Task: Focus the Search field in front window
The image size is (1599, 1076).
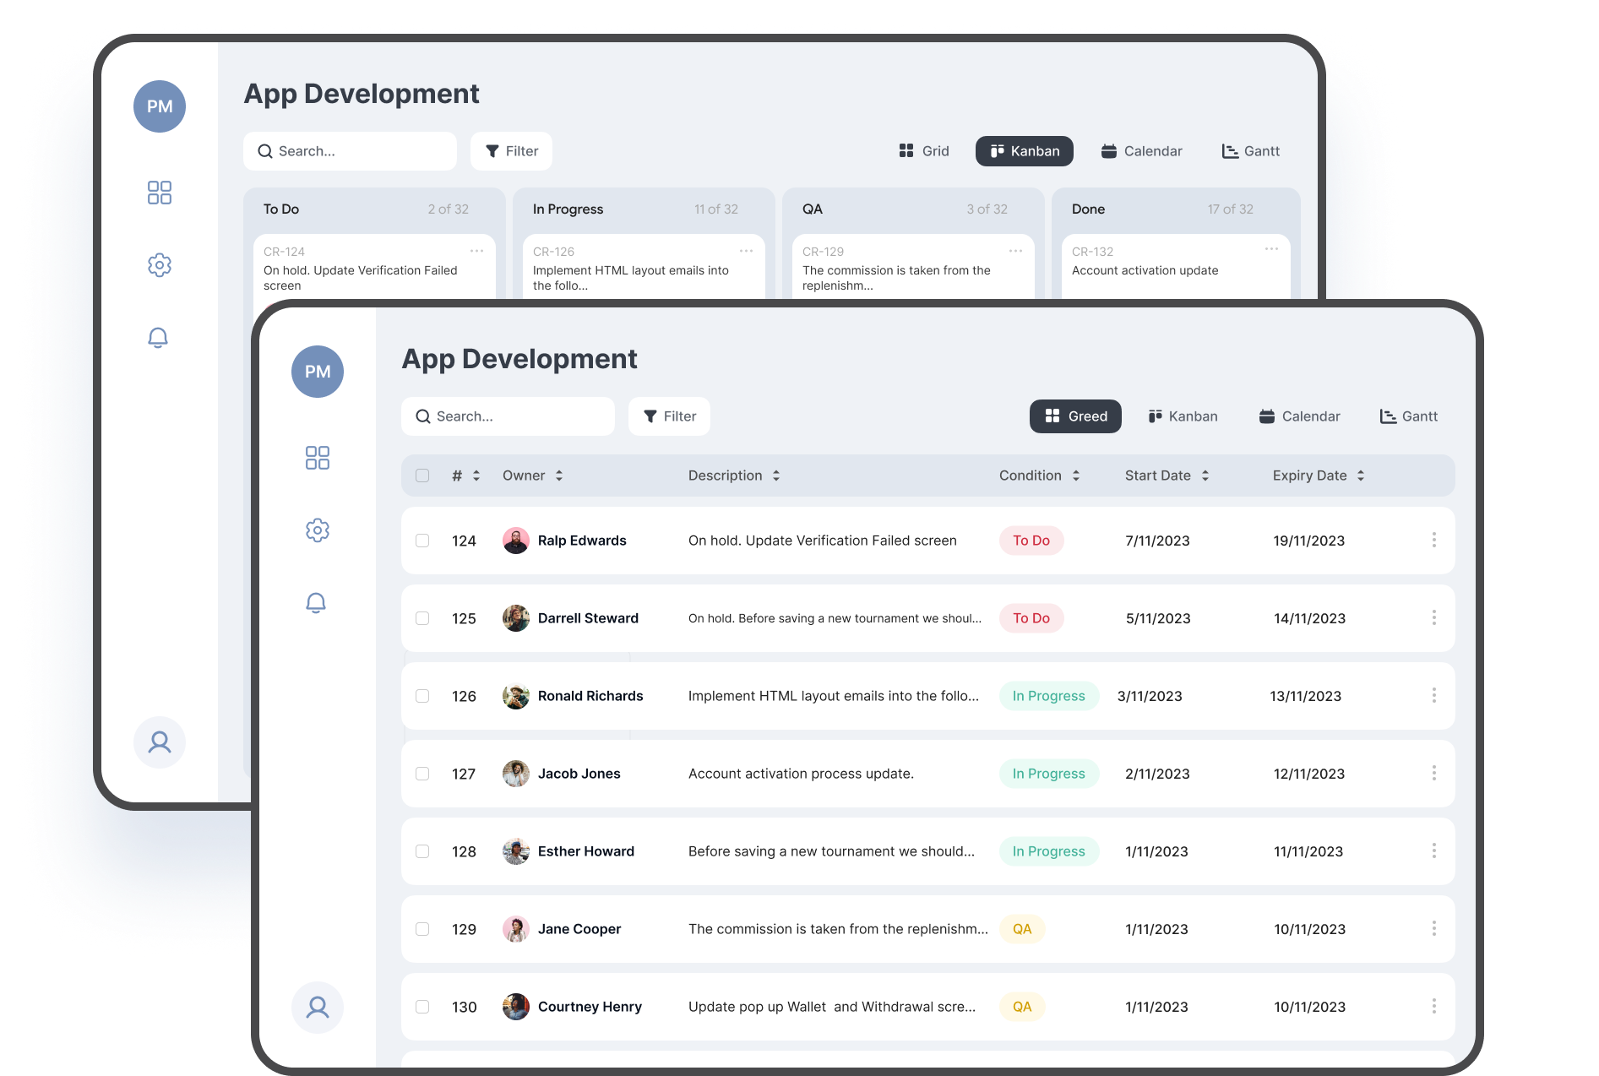Action: (x=508, y=416)
